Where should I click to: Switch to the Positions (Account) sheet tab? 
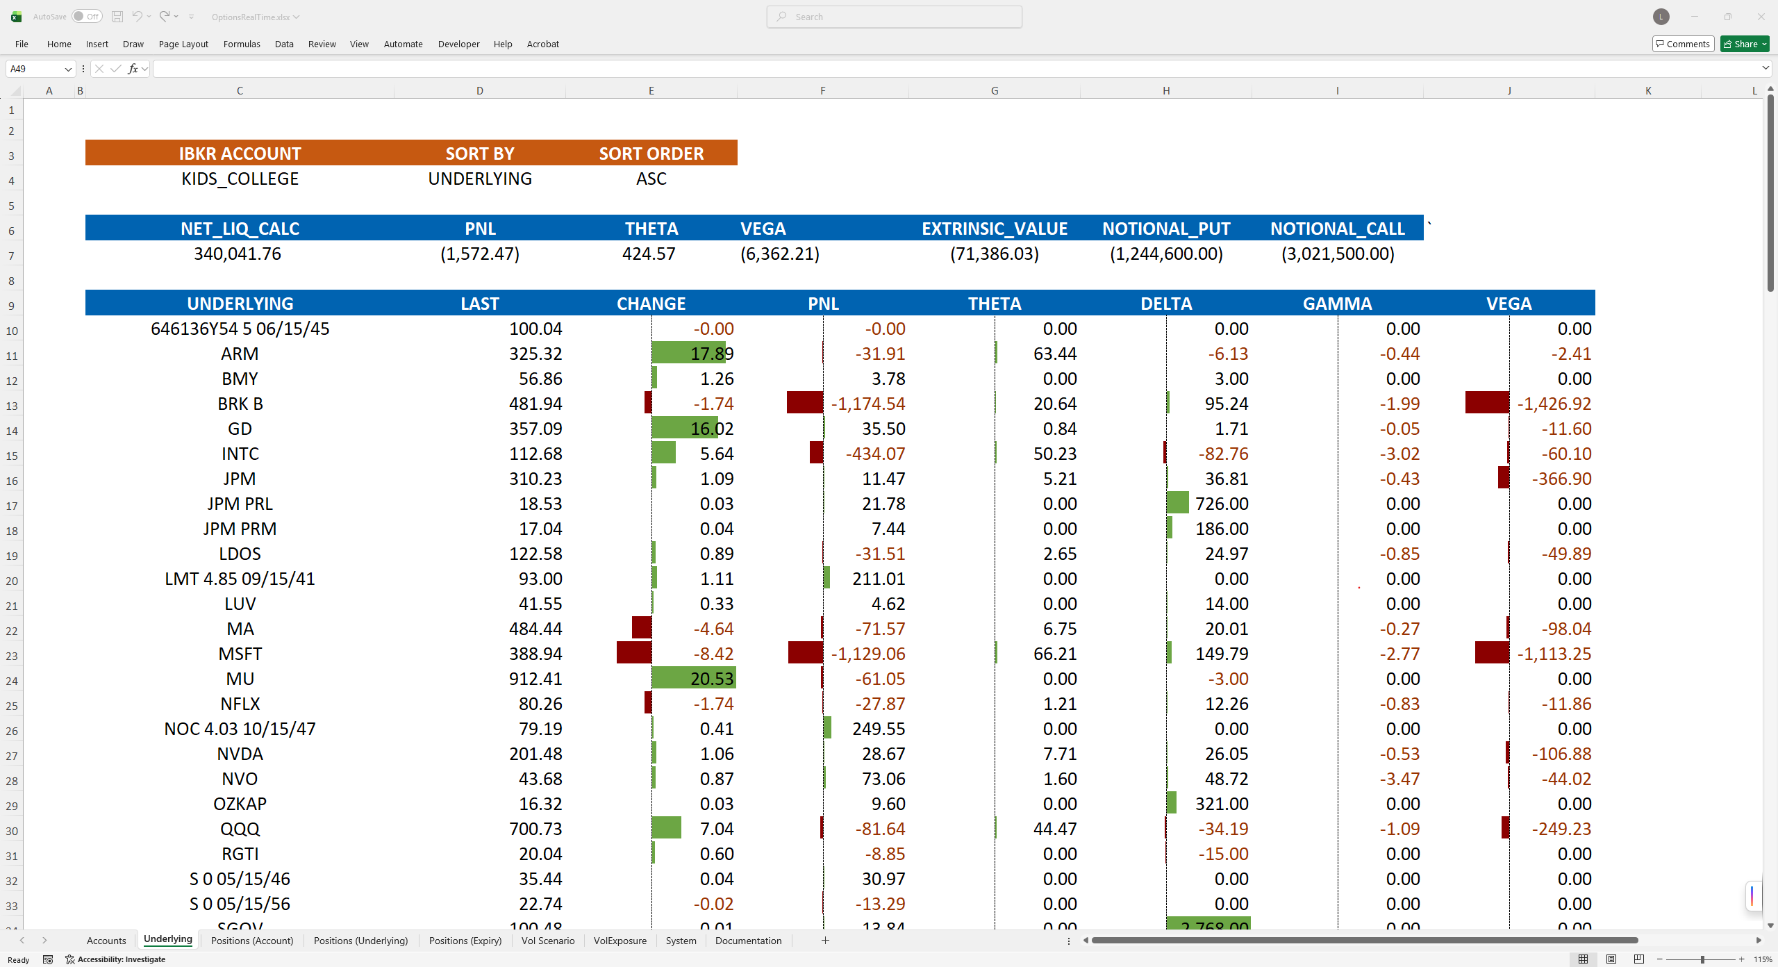(252, 941)
